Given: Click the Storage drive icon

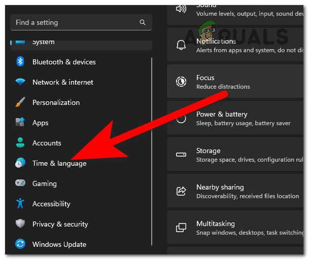Looking at the screenshot, I should tap(181, 155).
